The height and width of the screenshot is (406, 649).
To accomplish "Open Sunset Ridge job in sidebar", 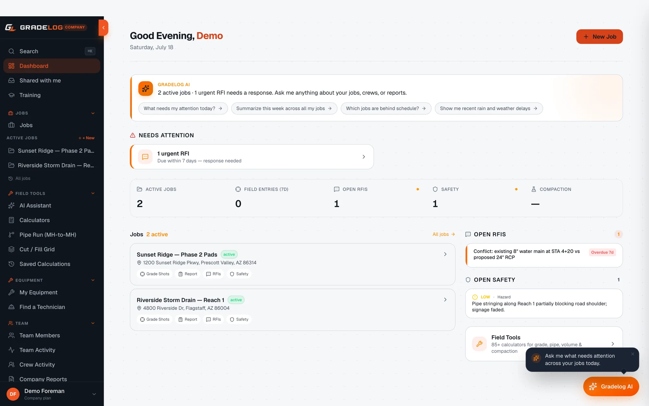I will (x=52, y=151).
